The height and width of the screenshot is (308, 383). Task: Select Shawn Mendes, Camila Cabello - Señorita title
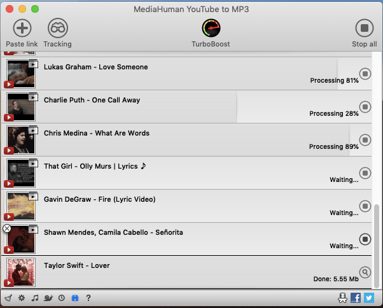point(113,232)
